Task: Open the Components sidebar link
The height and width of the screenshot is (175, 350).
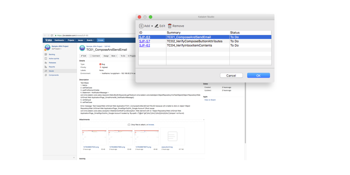Action: (54, 75)
